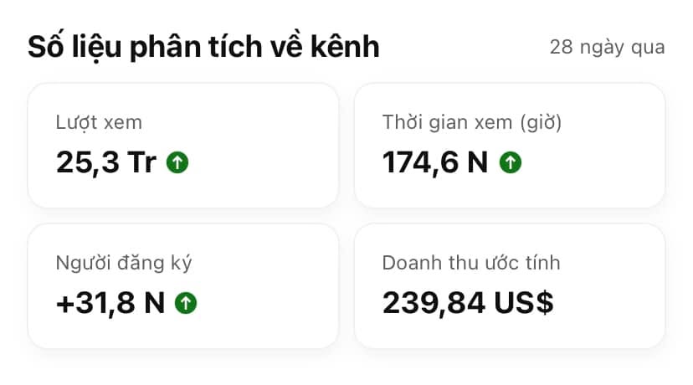Click the Lượt xem label text
Screen dimensions: 693x385
pyautogui.click(x=99, y=122)
